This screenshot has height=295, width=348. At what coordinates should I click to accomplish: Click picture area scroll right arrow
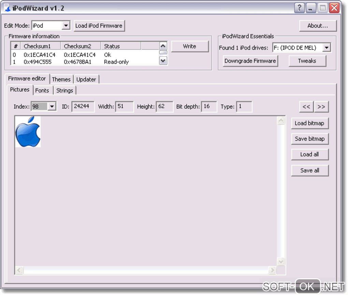pos(272,270)
